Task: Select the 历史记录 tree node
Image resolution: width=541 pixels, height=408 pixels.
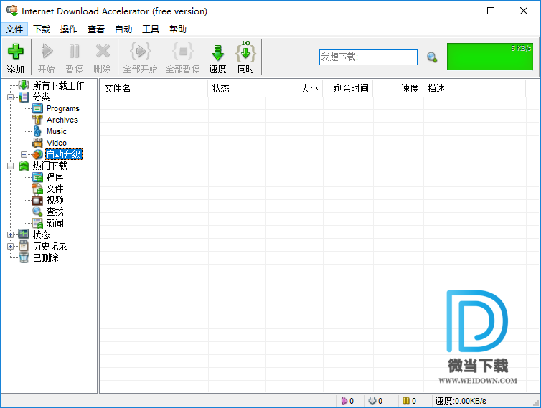Action: tap(50, 246)
